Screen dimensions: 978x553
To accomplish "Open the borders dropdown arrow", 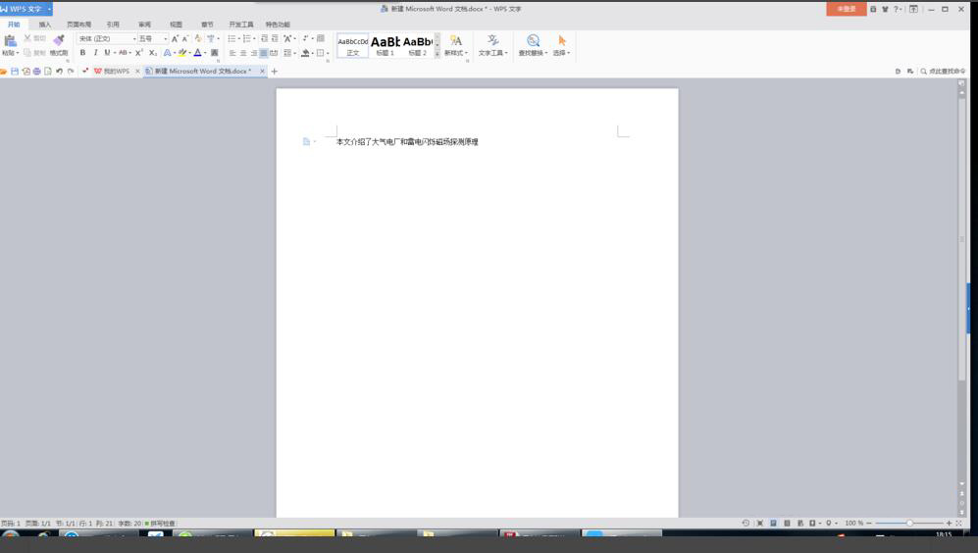I will click(328, 53).
